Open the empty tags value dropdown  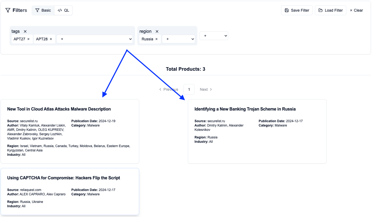94,39
